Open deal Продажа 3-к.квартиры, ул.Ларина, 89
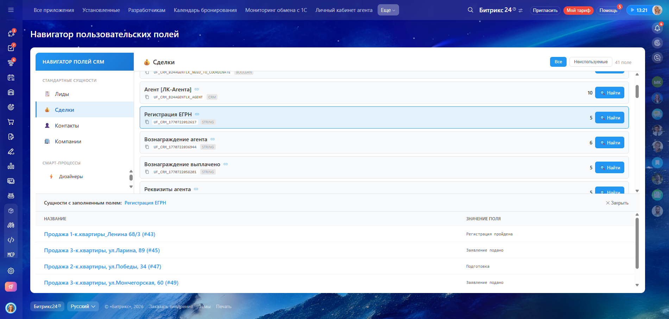The width and height of the screenshot is (669, 319). 102,250
